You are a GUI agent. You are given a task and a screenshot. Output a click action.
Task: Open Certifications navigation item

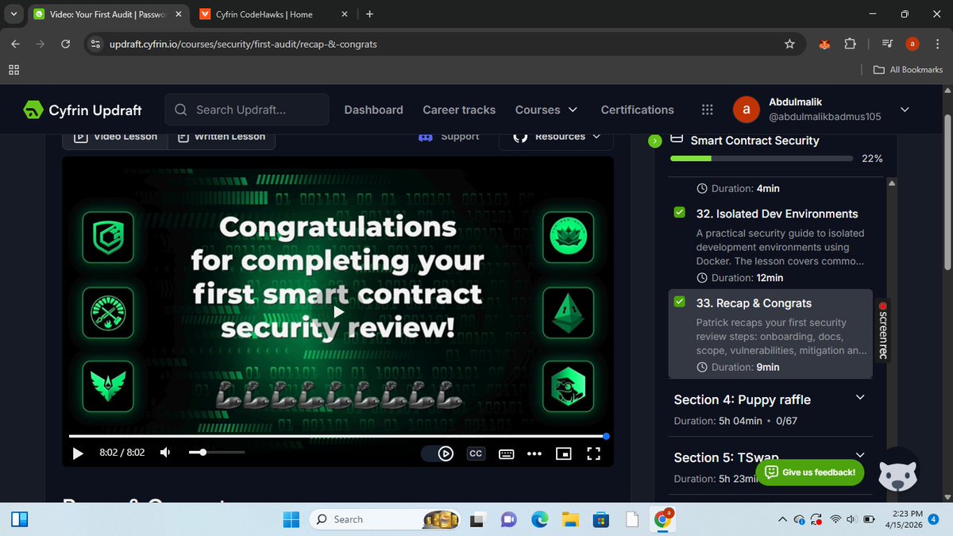637,110
